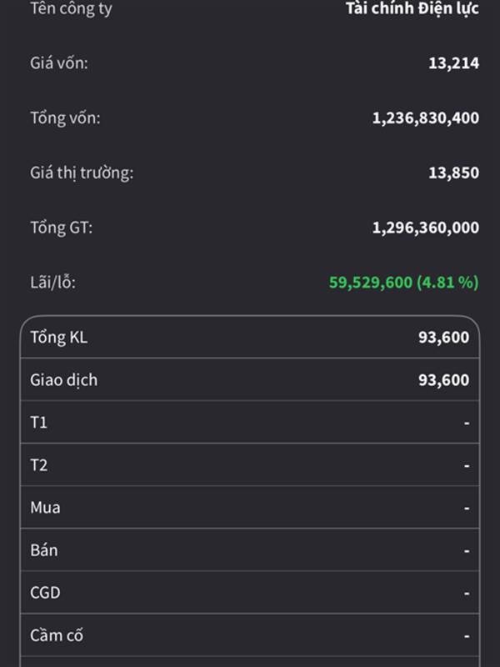500x667 pixels.
Task: Select total value 1,296,360,000
Action: tap(425, 228)
